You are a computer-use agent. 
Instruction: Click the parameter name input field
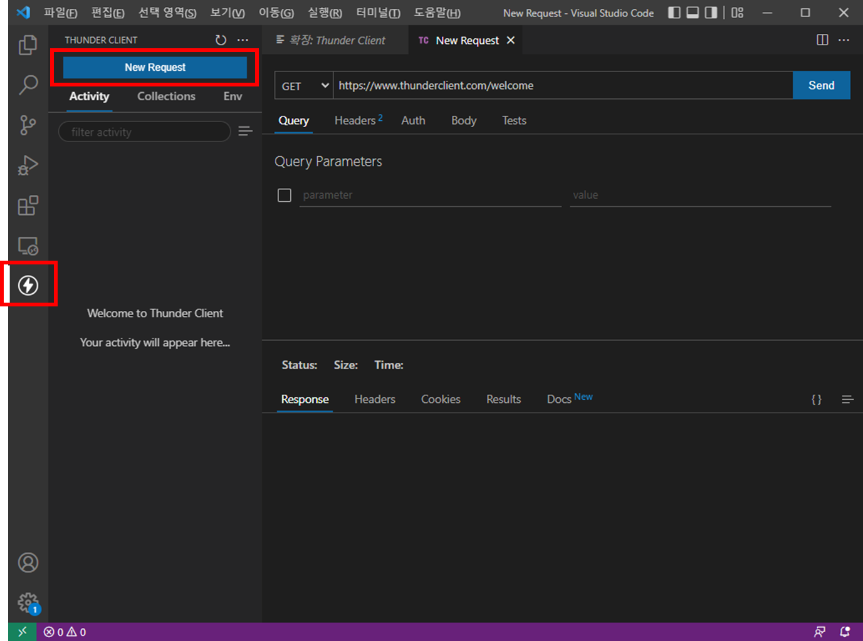tap(430, 195)
